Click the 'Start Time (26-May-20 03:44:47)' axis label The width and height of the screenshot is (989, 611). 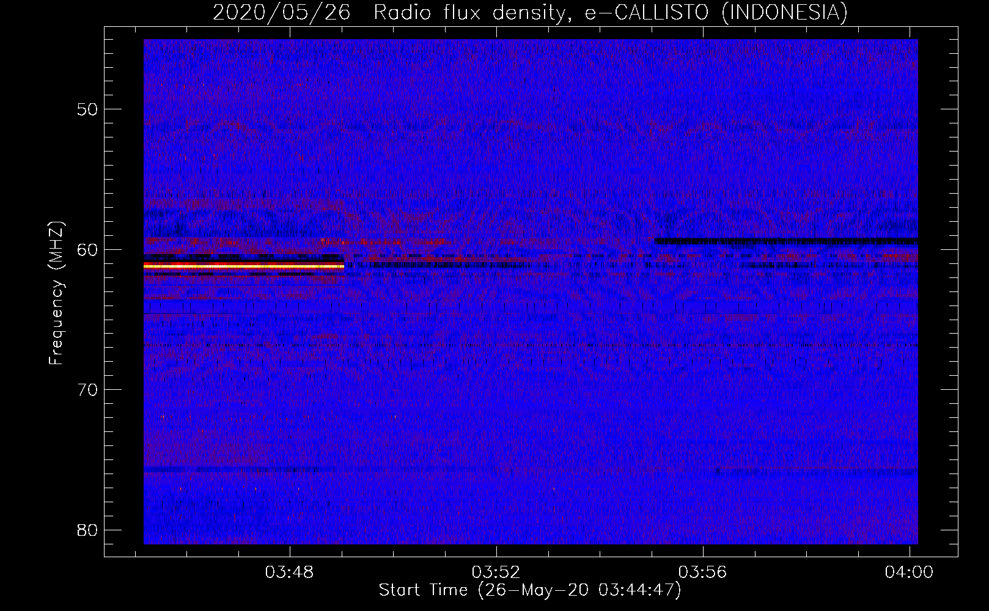click(530, 590)
